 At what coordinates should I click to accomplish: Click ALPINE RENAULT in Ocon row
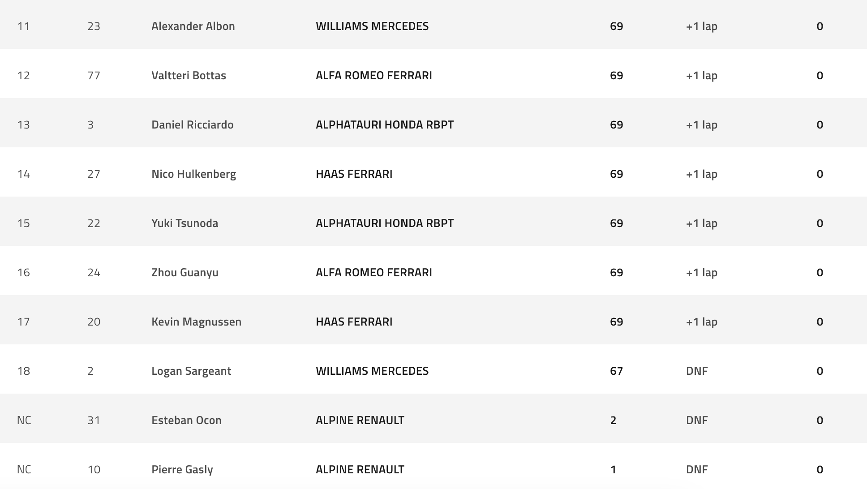[360, 420]
